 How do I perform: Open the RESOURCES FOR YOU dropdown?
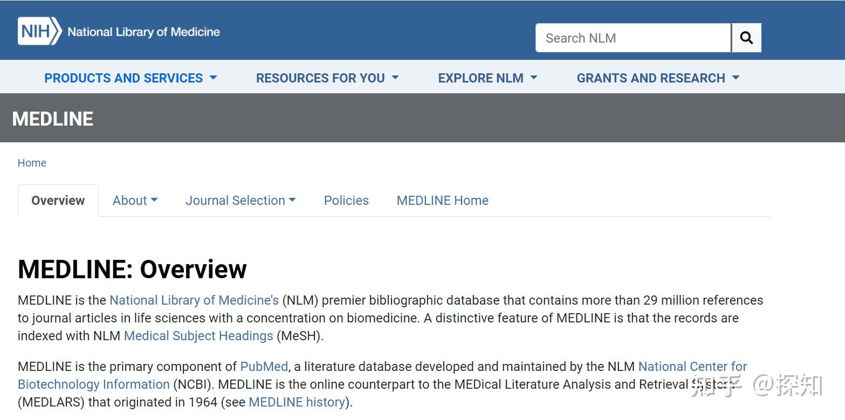326,78
